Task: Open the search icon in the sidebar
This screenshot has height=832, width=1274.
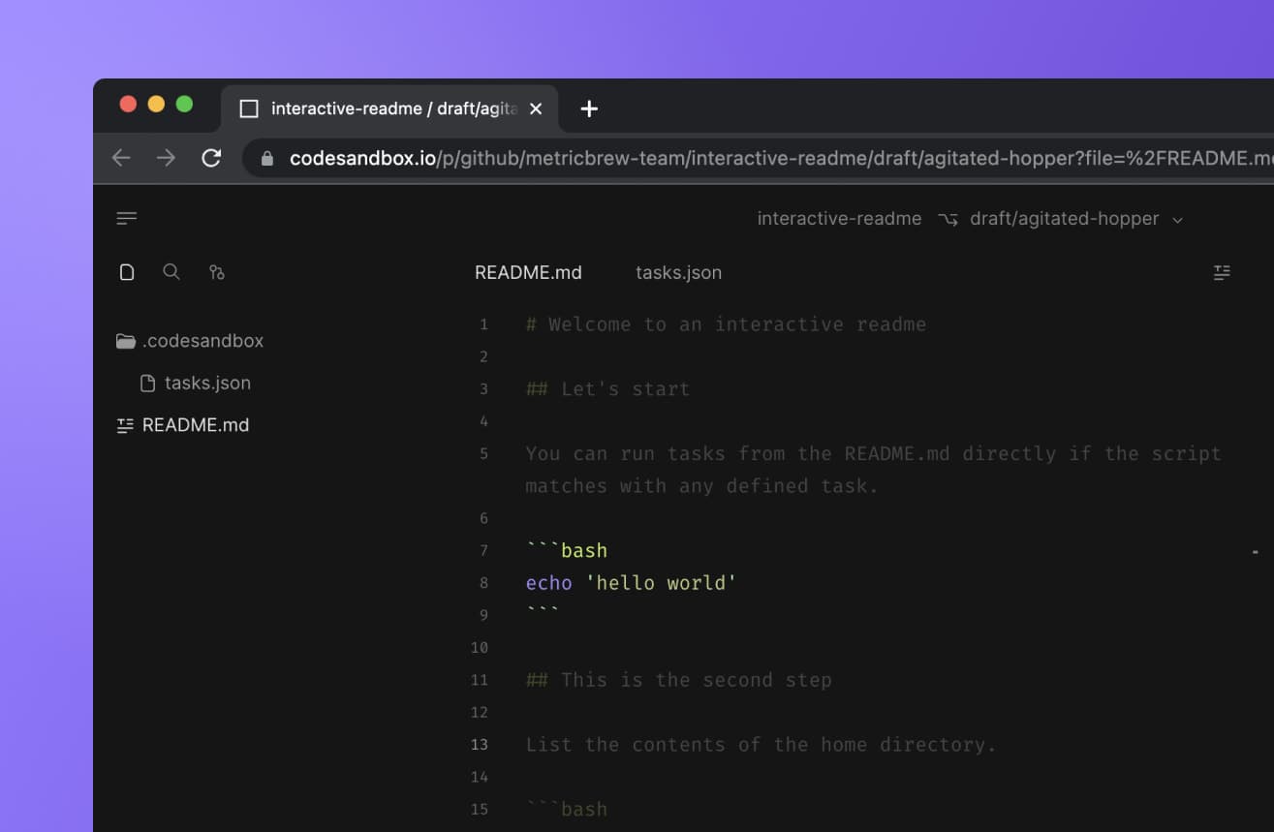Action: pyautogui.click(x=171, y=272)
